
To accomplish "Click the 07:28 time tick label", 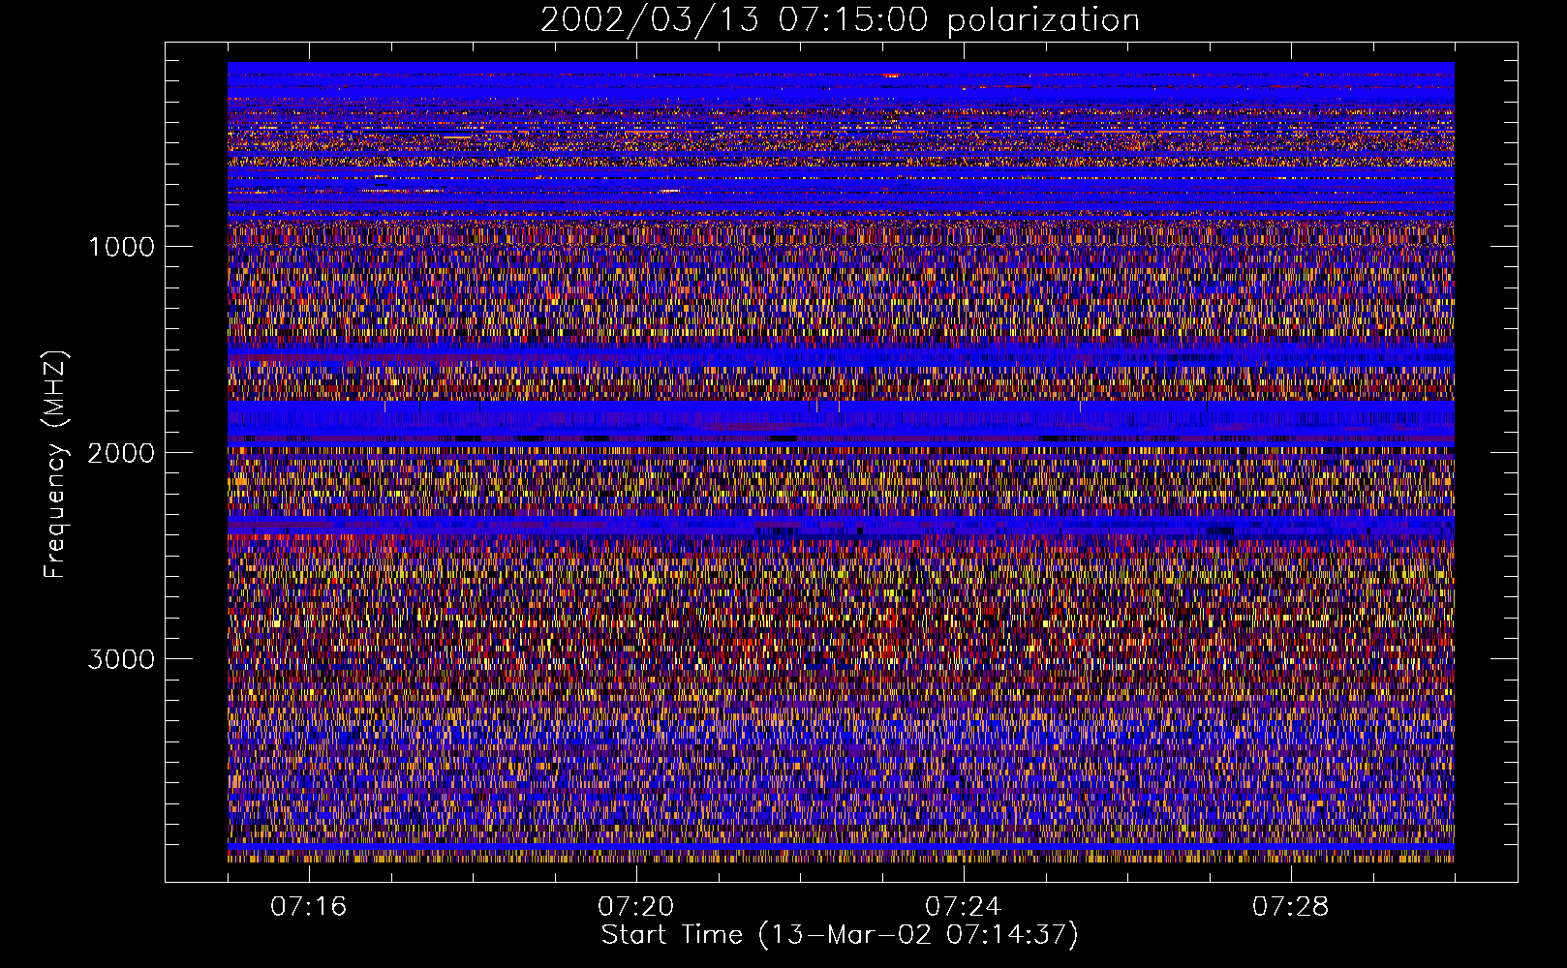I will [x=1291, y=907].
